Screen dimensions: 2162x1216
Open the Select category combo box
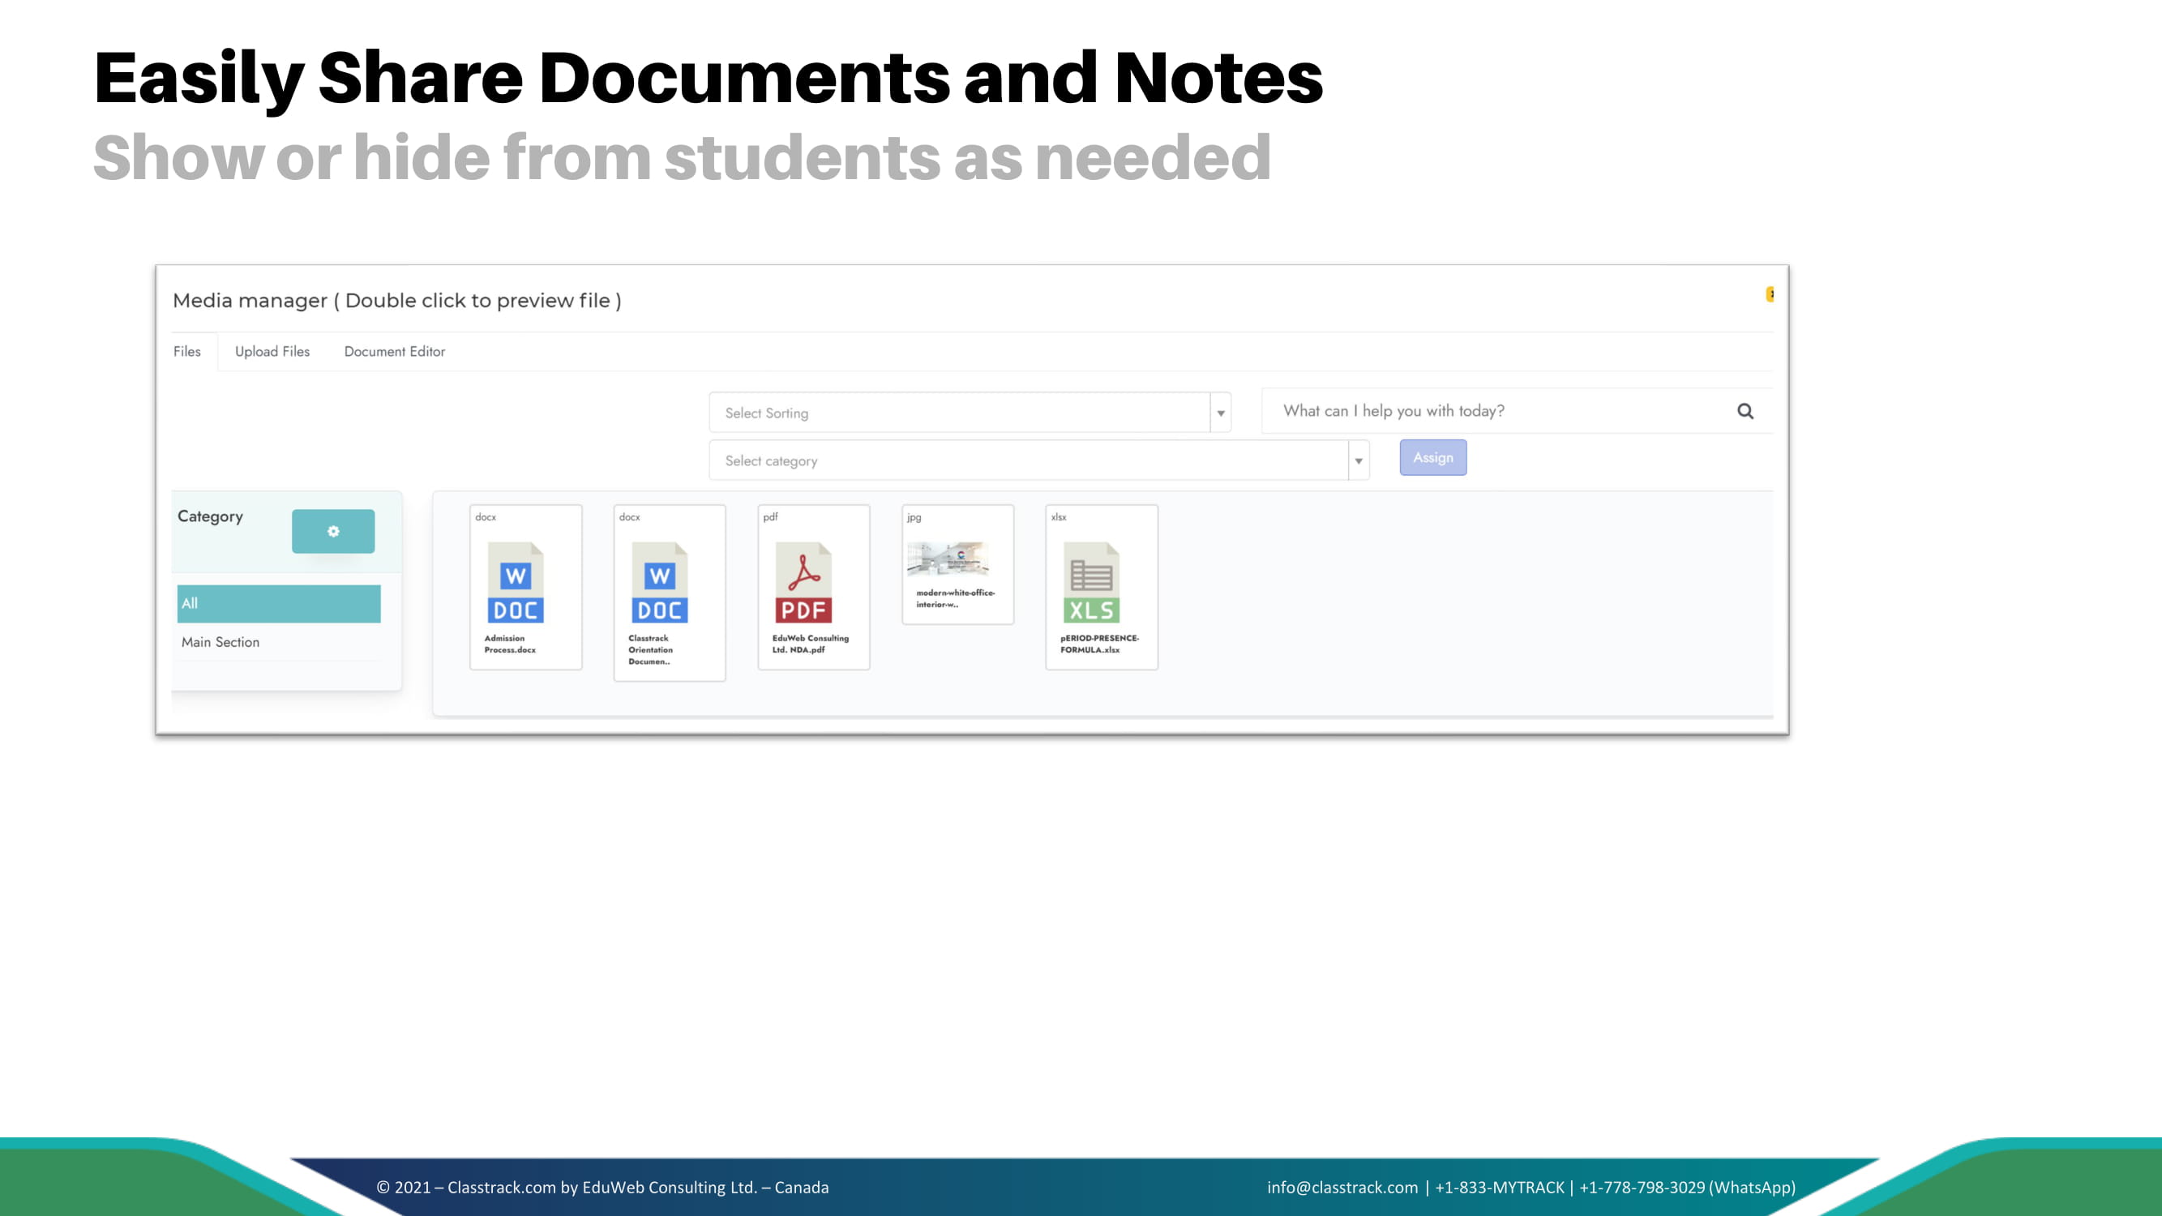1027,460
